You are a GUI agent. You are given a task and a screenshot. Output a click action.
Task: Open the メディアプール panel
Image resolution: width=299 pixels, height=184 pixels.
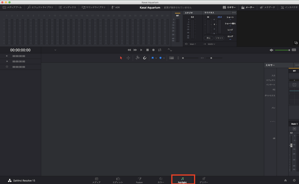coord(12,7)
